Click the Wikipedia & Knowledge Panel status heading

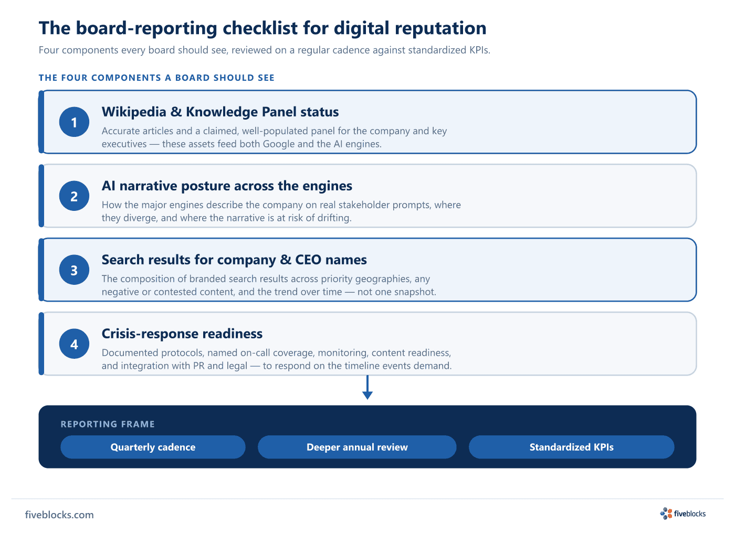[x=220, y=112]
